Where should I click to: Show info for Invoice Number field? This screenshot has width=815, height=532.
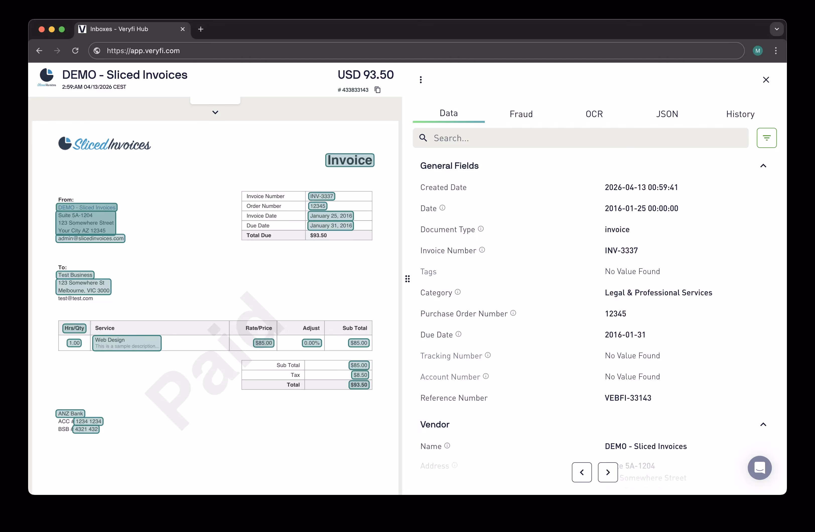point(482,250)
